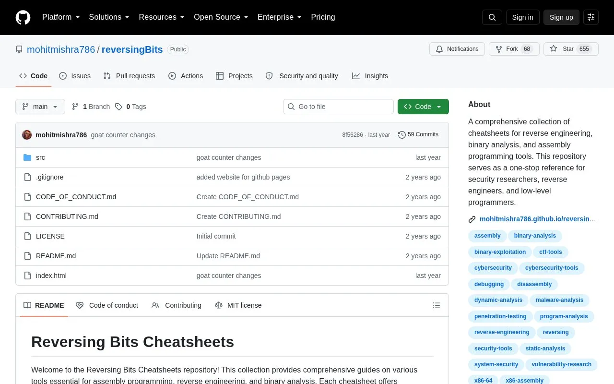Open the appearance settings icon button

pos(591,17)
